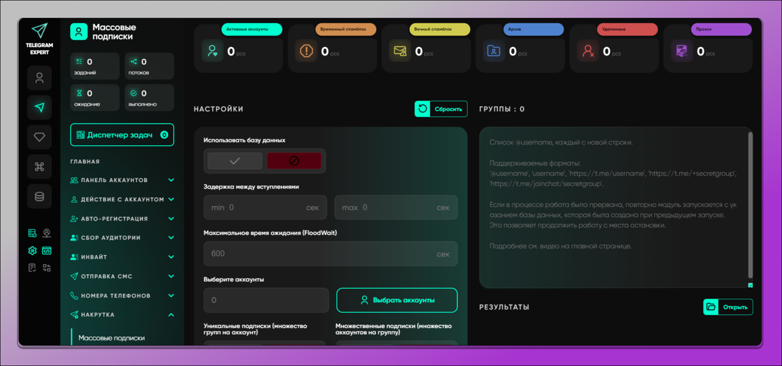Click the command symbol sidebar icon
782x366 pixels.
click(40, 167)
